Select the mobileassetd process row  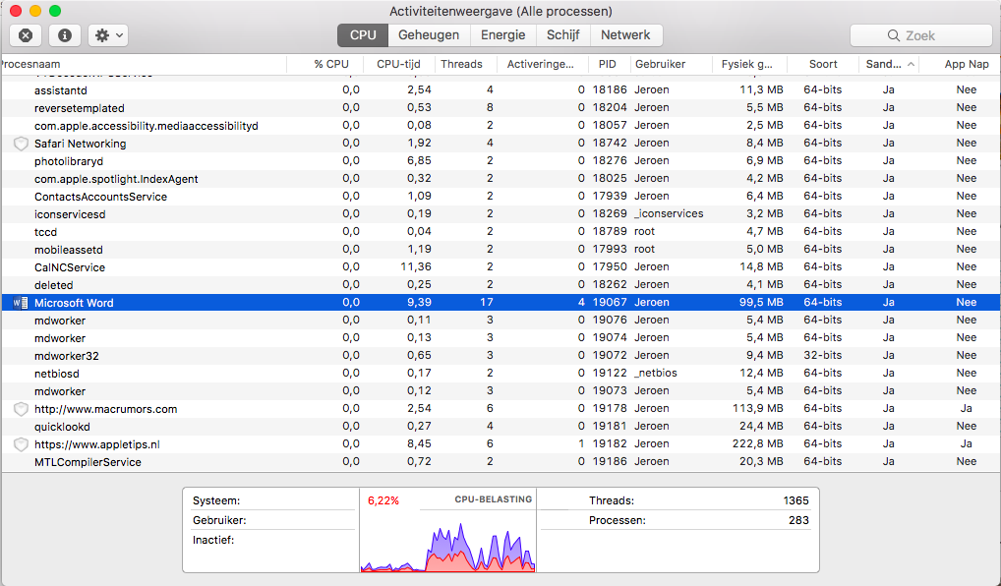coord(500,250)
